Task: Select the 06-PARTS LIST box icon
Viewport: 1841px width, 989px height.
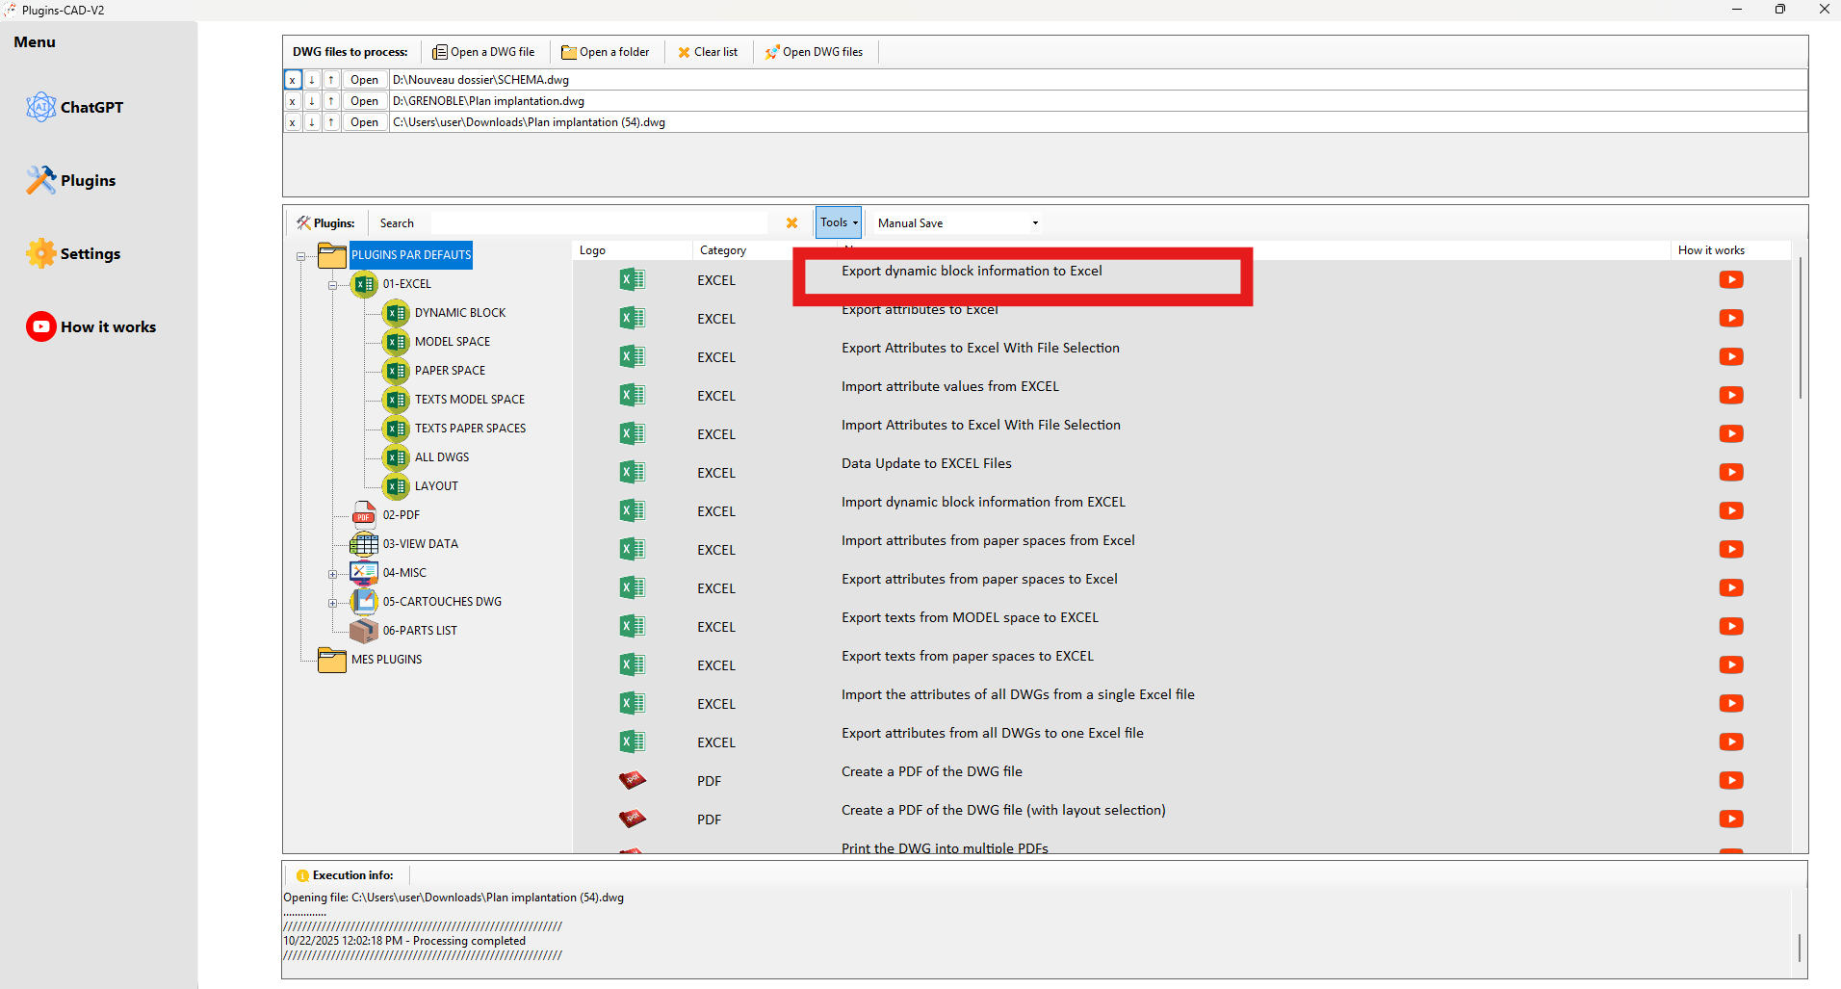Action: [x=363, y=630]
